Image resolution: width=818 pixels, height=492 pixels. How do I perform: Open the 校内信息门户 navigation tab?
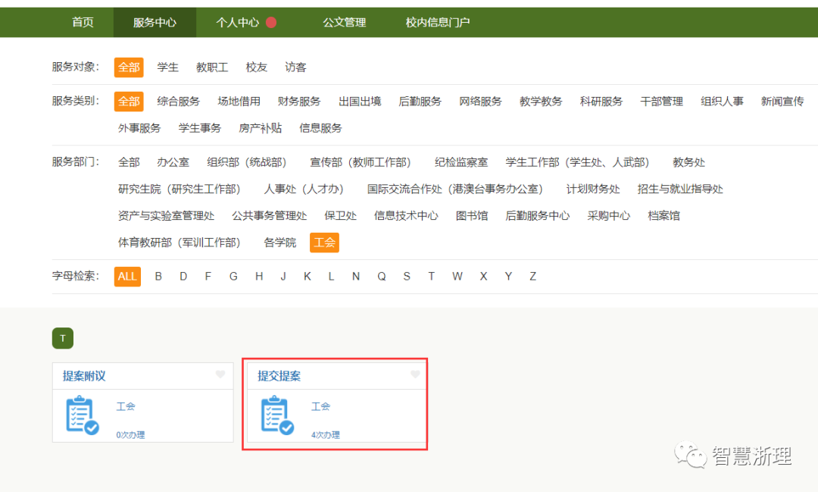[x=437, y=23]
